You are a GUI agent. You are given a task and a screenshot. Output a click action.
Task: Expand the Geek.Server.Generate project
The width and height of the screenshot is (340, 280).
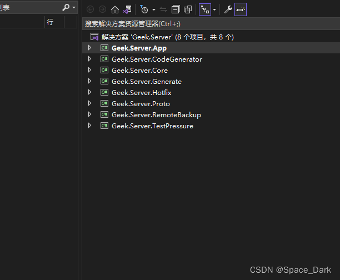point(89,81)
